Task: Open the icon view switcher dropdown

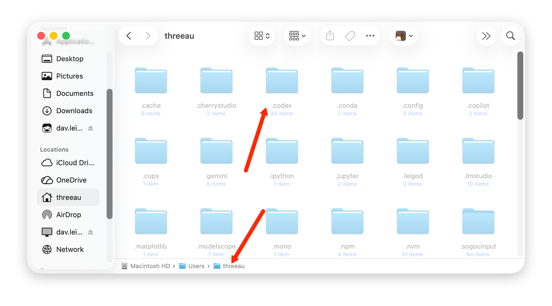Action: (262, 36)
